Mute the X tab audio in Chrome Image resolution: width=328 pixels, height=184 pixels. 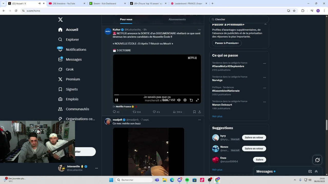(x=39, y=4)
